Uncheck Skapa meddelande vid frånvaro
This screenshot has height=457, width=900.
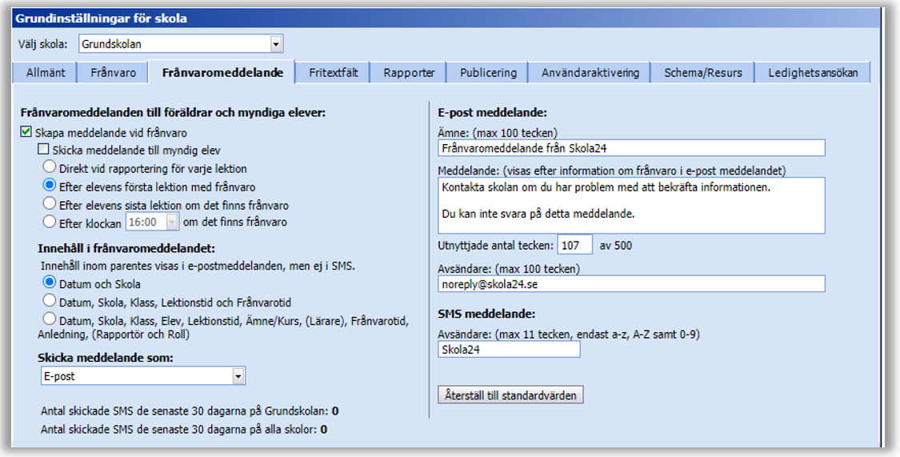[x=26, y=133]
